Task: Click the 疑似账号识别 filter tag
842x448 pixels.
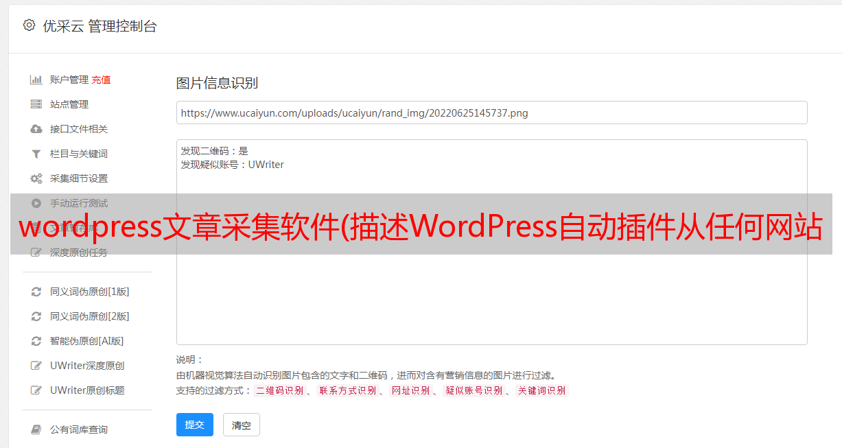Action: (x=474, y=390)
